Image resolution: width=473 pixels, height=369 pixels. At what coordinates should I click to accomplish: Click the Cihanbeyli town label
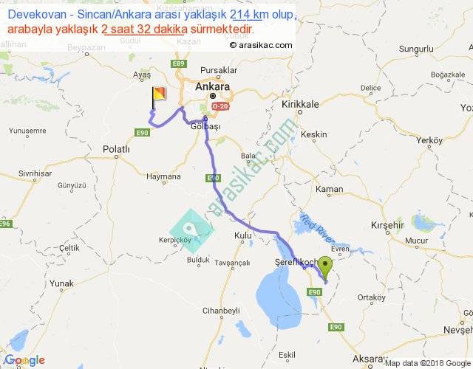point(221,311)
